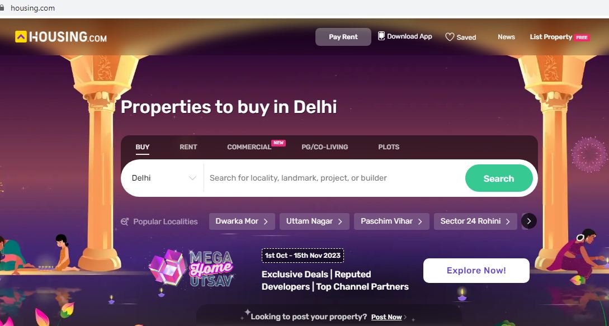
Task: Click the Explore Now! button
Action: pyautogui.click(x=476, y=271)
